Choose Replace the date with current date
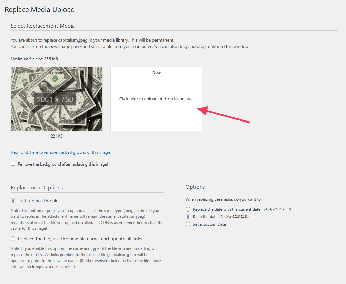The height and width of the screenshot is (284, 346). click(x=188, y=209)
